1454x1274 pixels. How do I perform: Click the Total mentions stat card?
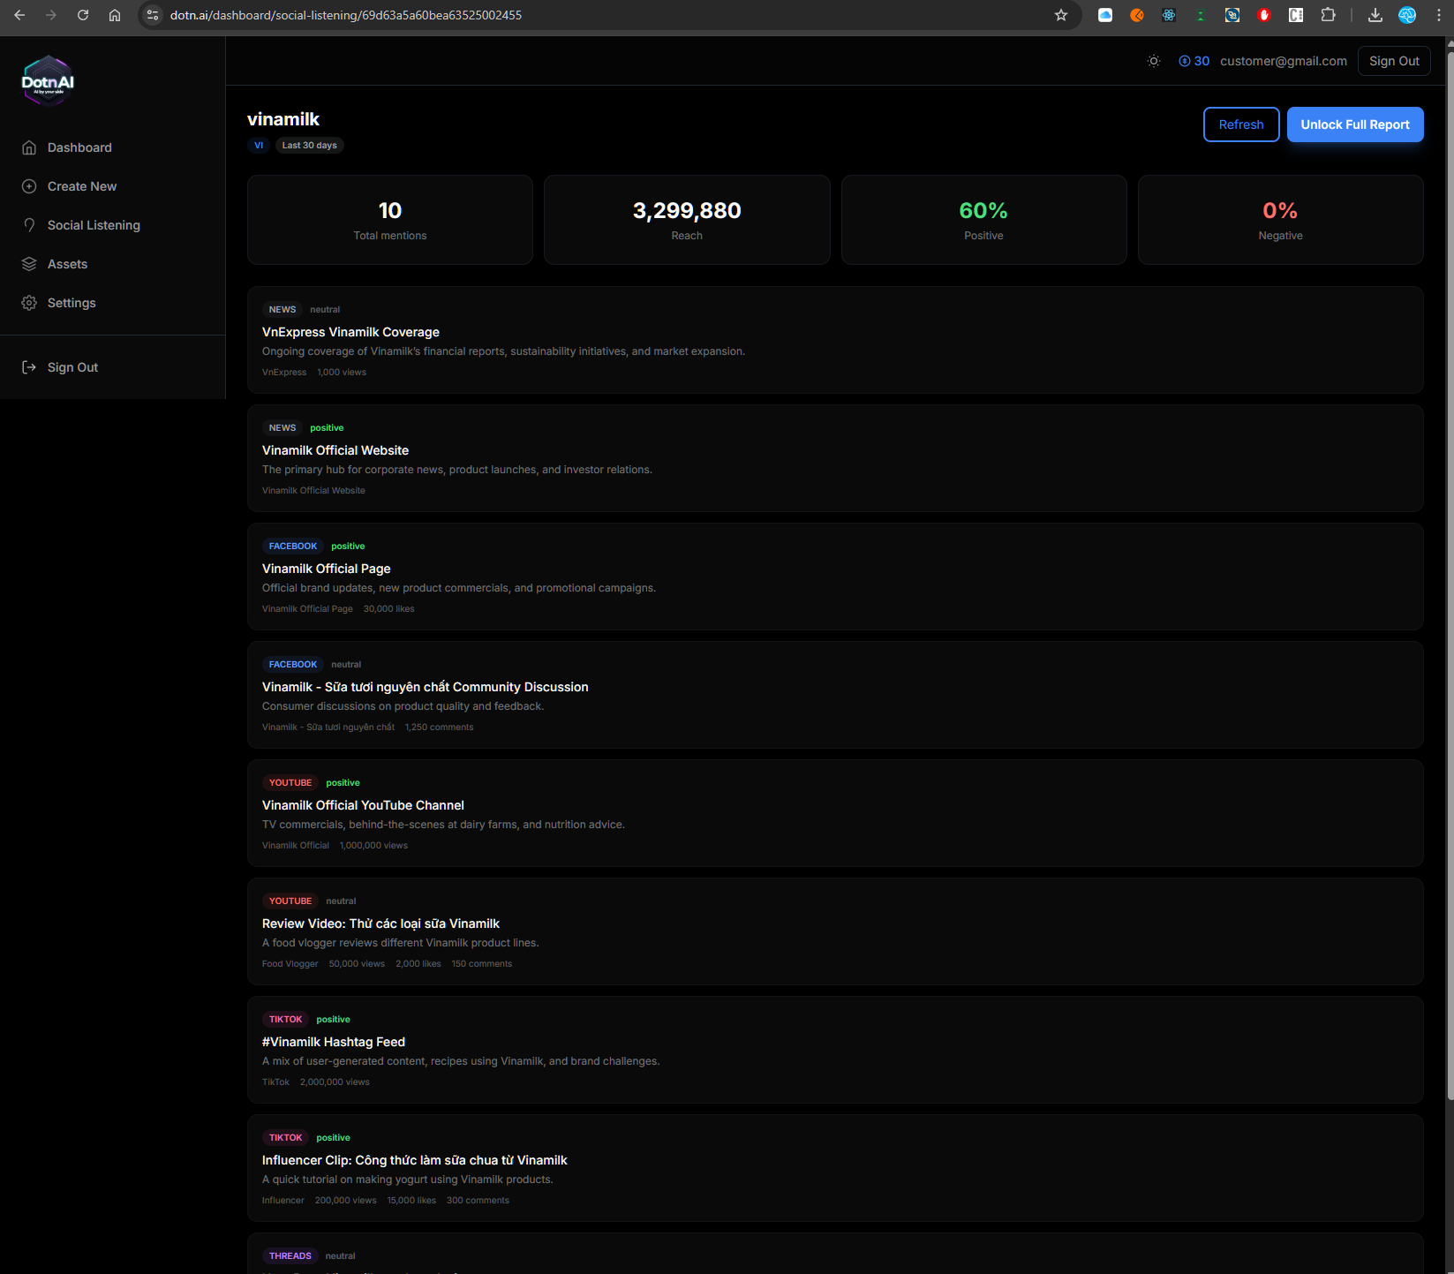point(390,220)
